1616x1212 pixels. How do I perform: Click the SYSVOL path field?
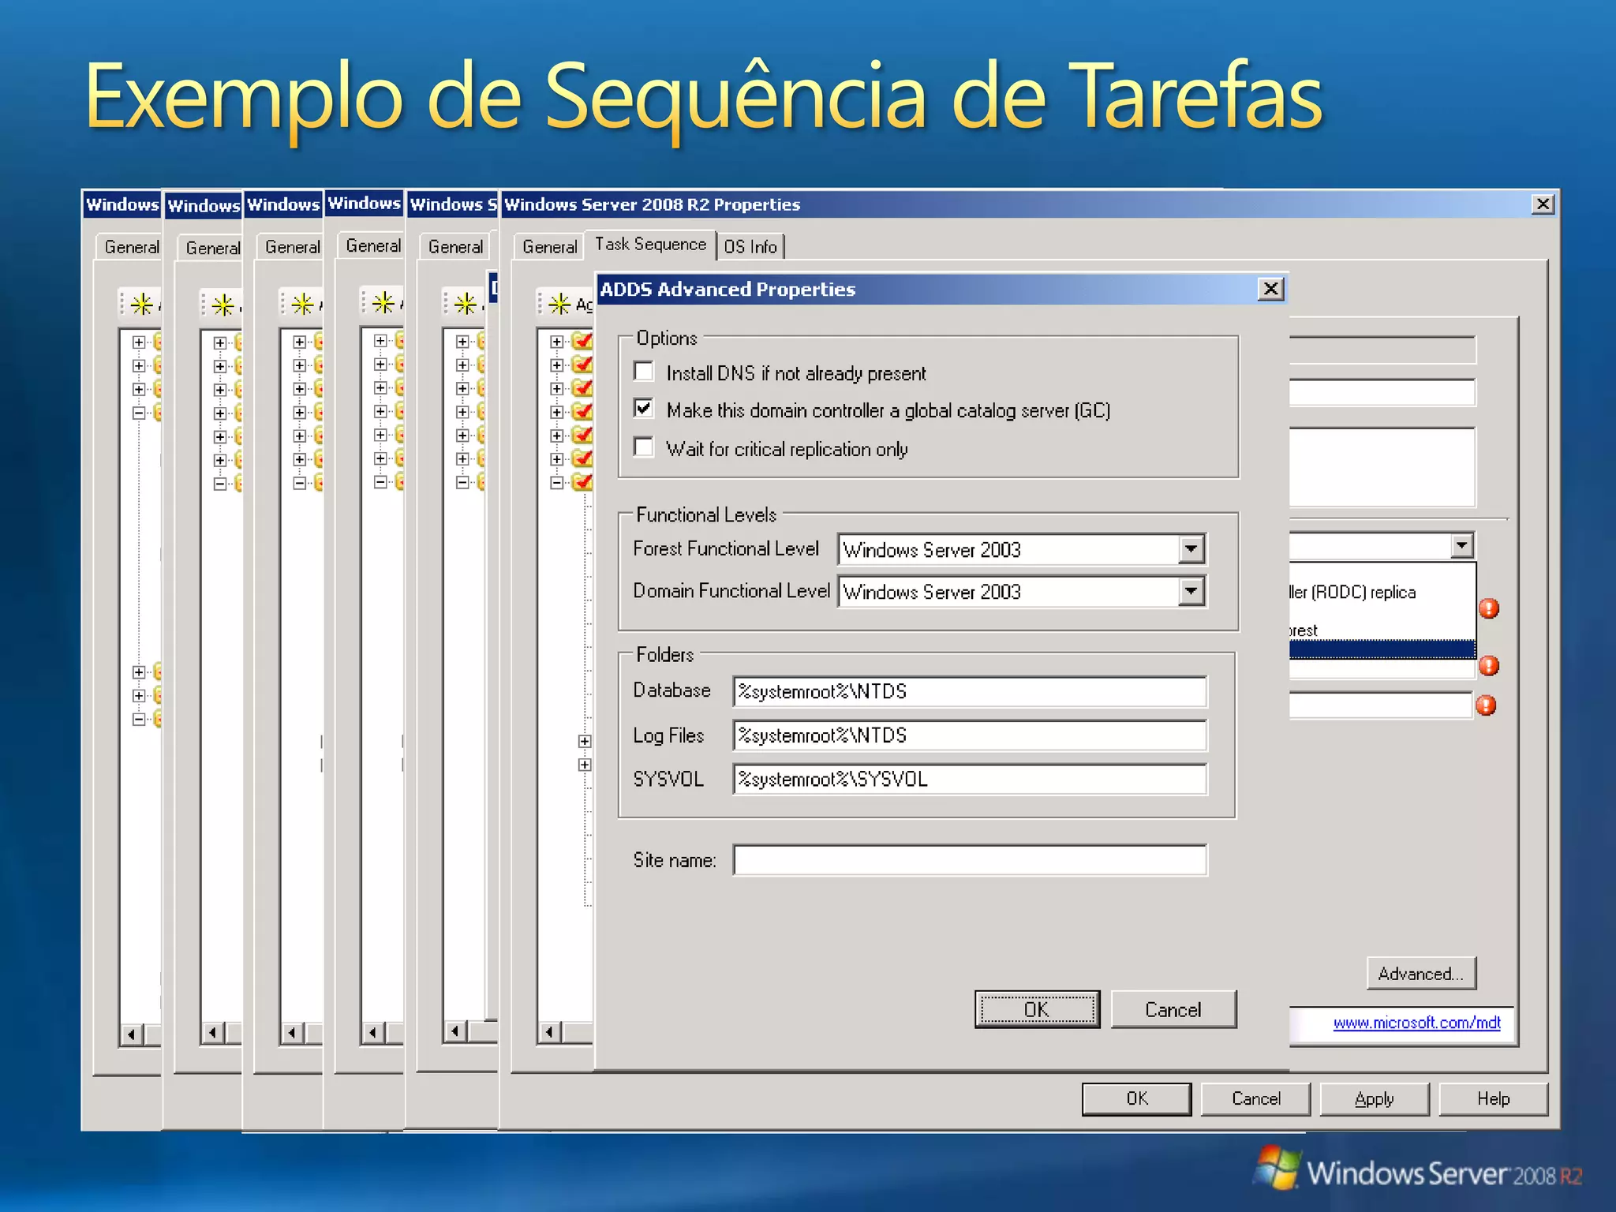tap(970, 780)
